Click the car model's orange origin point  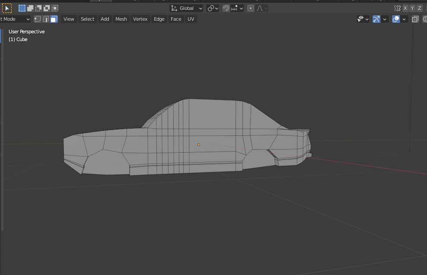point(199,144)
